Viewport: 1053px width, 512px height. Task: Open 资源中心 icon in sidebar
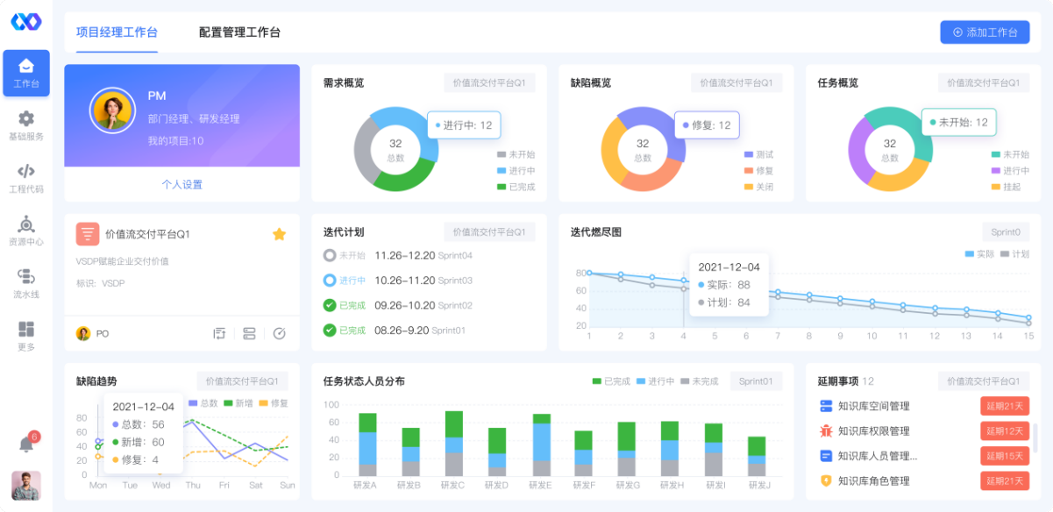coord(26,224)
